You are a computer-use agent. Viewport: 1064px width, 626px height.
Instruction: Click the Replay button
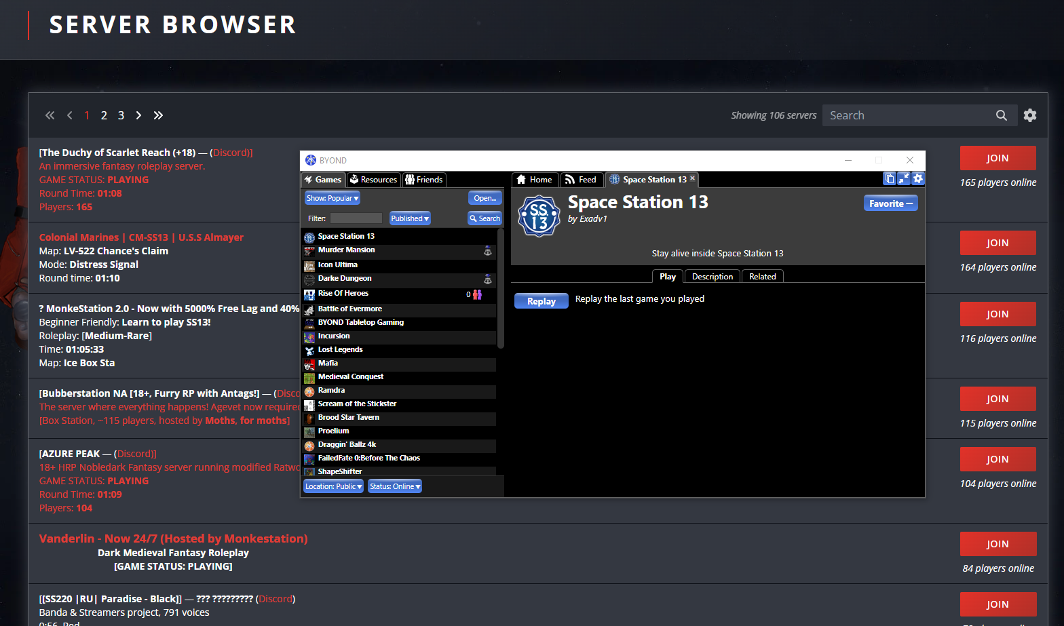click(541, 301)
